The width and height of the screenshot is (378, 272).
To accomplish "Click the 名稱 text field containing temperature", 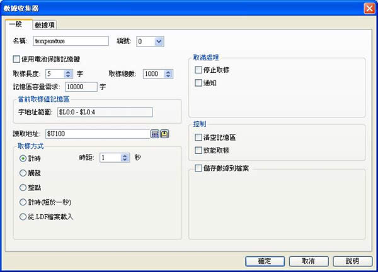I will coord(67,41).
